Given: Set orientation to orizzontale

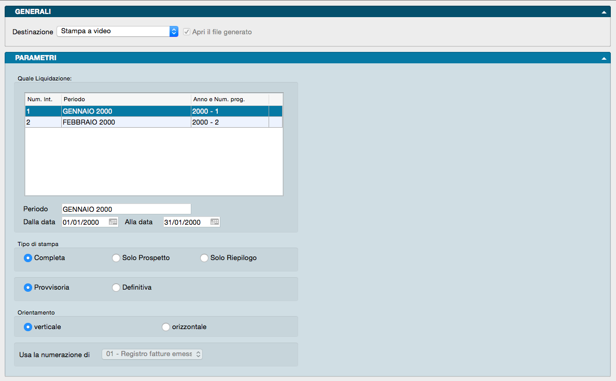Looking at the screenshot, I should [166, 327].
